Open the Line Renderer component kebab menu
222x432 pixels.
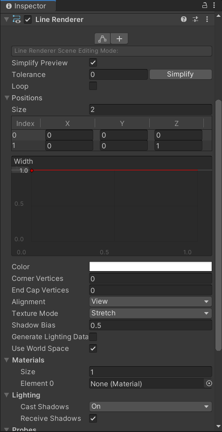207,19
